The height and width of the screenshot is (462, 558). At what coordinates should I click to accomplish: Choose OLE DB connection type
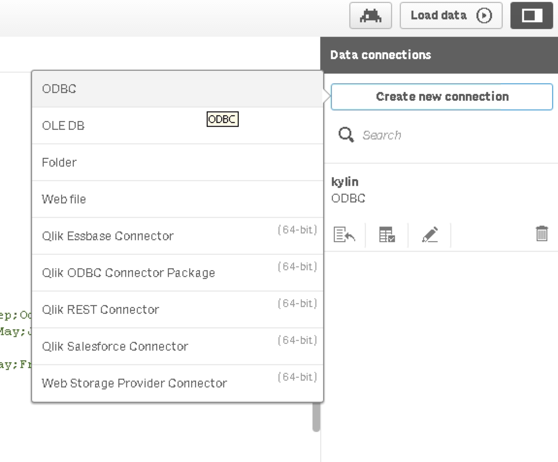point(177,126)
